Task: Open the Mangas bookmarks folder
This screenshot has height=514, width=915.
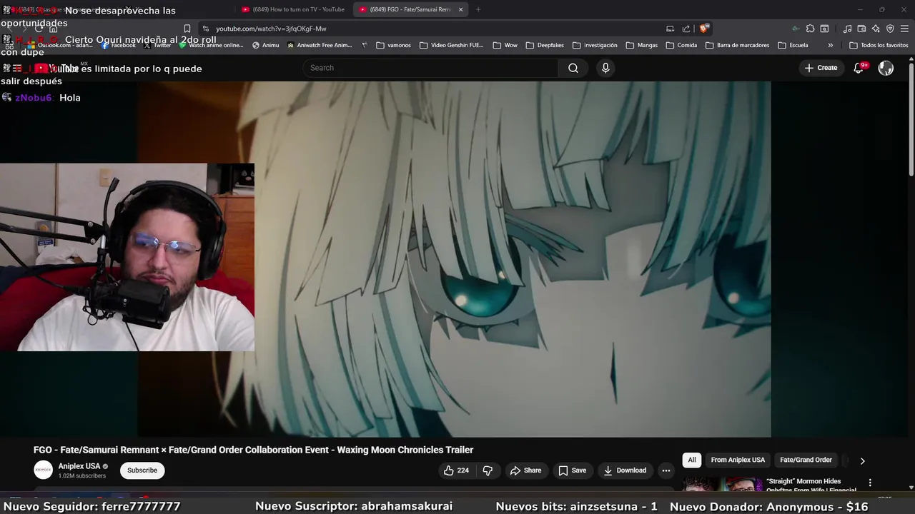Action: click(x=641, y=45)
